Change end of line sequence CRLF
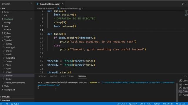 pyautogui.click(x=150, y=104)
